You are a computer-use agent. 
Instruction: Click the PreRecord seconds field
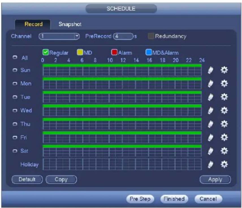tap(123, 36)
